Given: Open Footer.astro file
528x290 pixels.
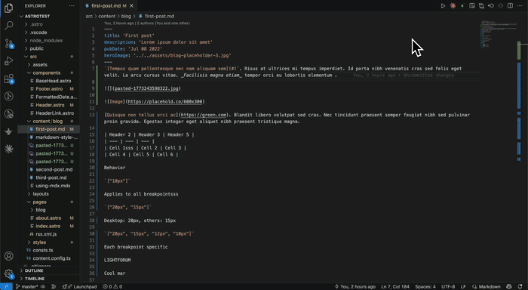Looking at the screenshot, I should tap(49, 89).
